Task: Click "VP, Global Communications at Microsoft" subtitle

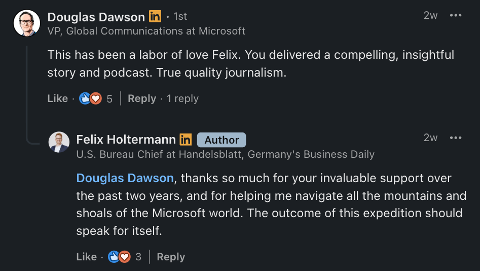Action: (146, 31)
